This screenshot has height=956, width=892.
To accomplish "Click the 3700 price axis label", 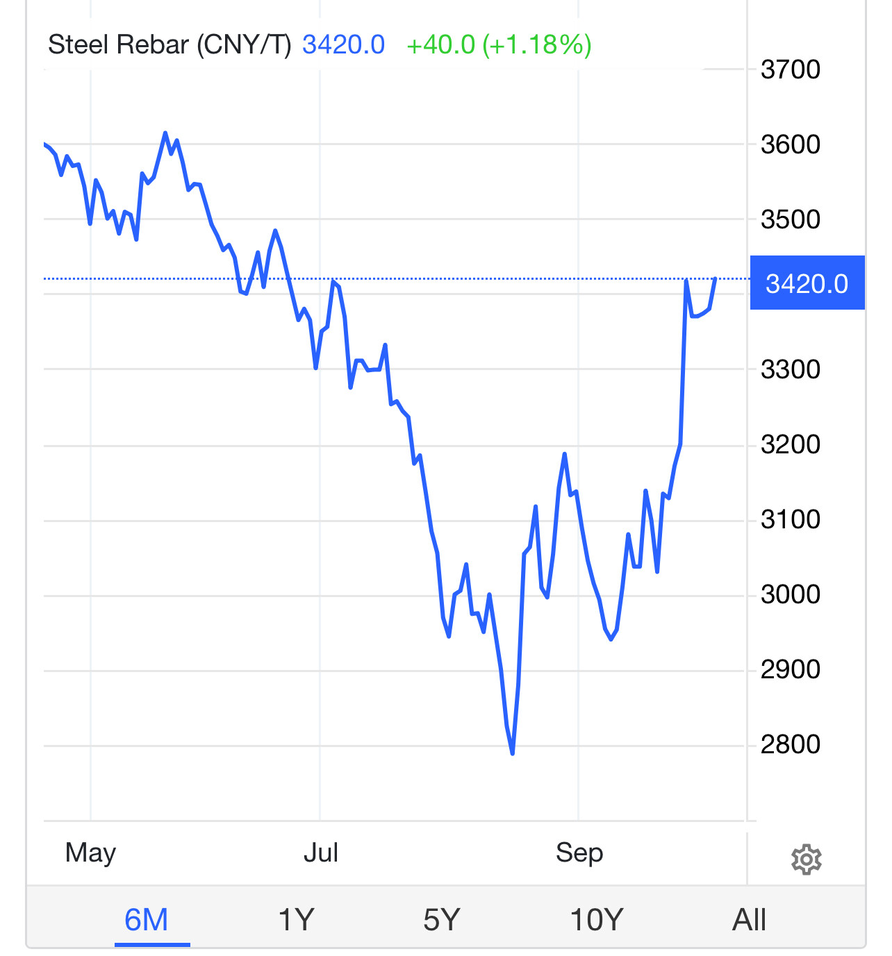I will coord(791,69).
